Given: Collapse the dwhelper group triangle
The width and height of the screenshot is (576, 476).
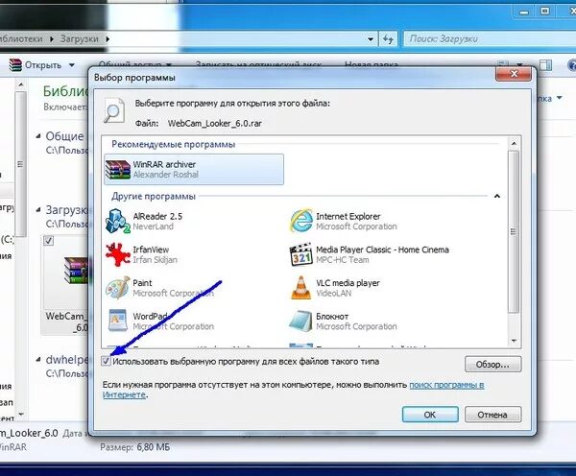Looking at the screenshot, I should [38, 360].
